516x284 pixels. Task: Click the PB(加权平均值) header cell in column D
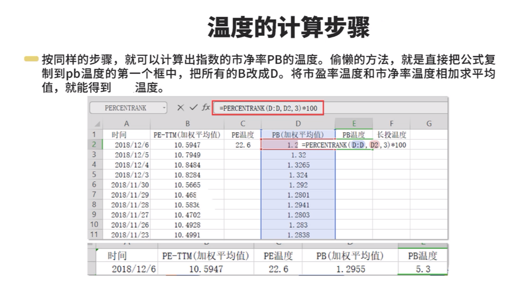pos(298,135)
